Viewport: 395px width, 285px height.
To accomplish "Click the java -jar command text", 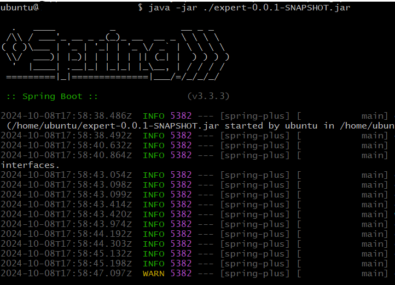I will [249, 8].
